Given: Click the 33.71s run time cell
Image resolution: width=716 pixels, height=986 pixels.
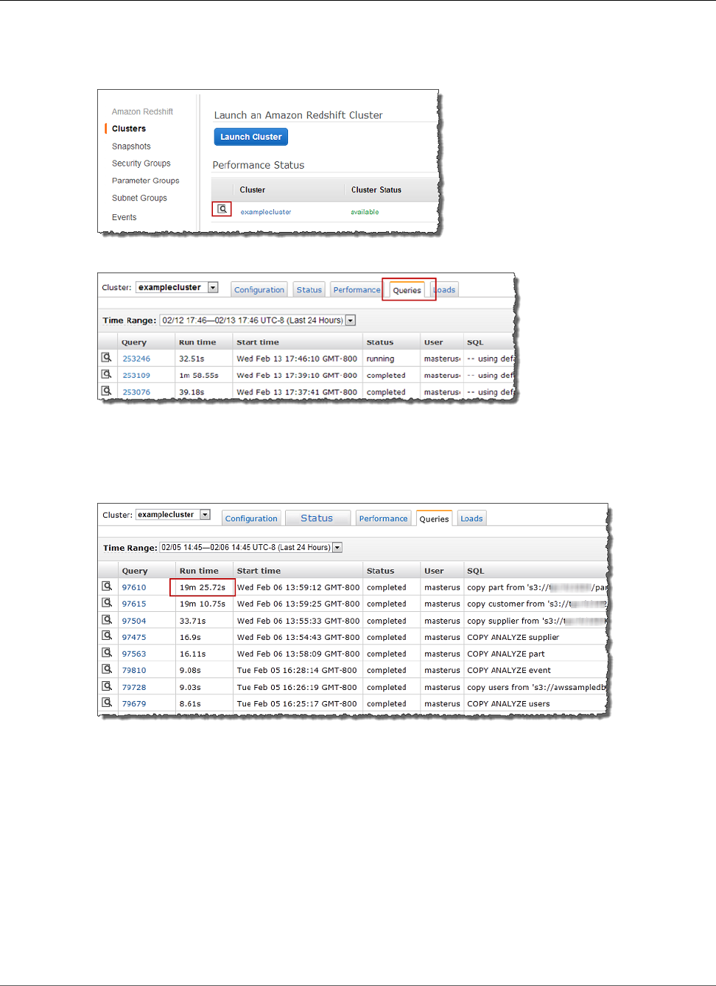Looking at the screenshot, I should pyautogui.click(x=192, y=621).
